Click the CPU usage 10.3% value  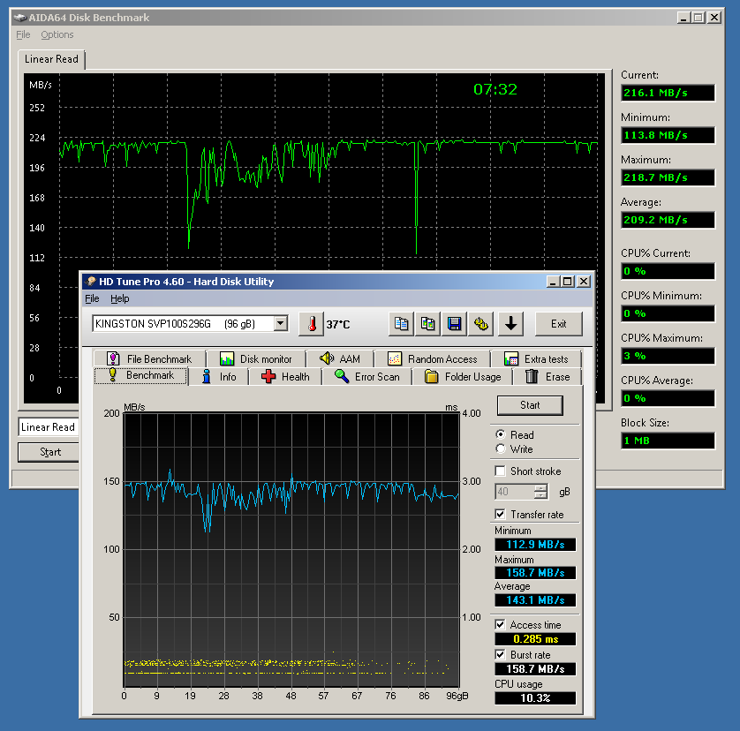click(x=535, y=698)
